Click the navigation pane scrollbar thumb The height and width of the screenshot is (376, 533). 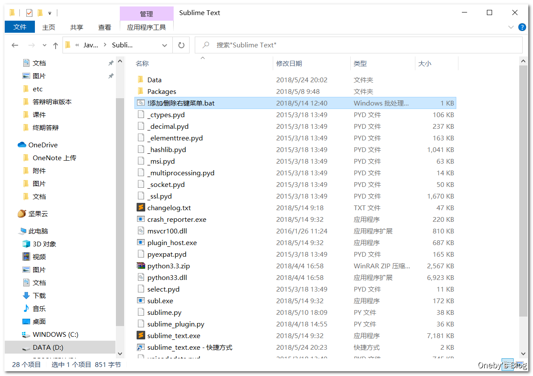pyautogui.click(x=120, y=211)
